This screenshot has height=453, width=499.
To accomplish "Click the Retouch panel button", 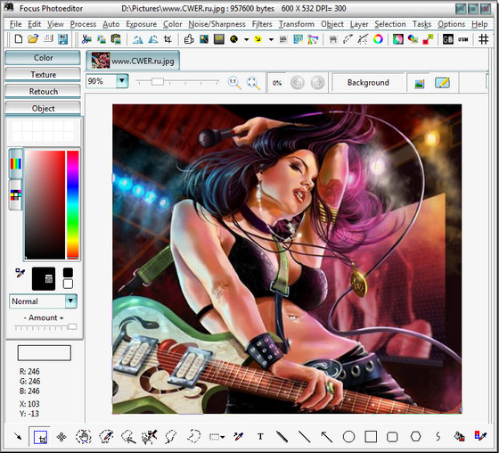I will click(x=43, y=92).
